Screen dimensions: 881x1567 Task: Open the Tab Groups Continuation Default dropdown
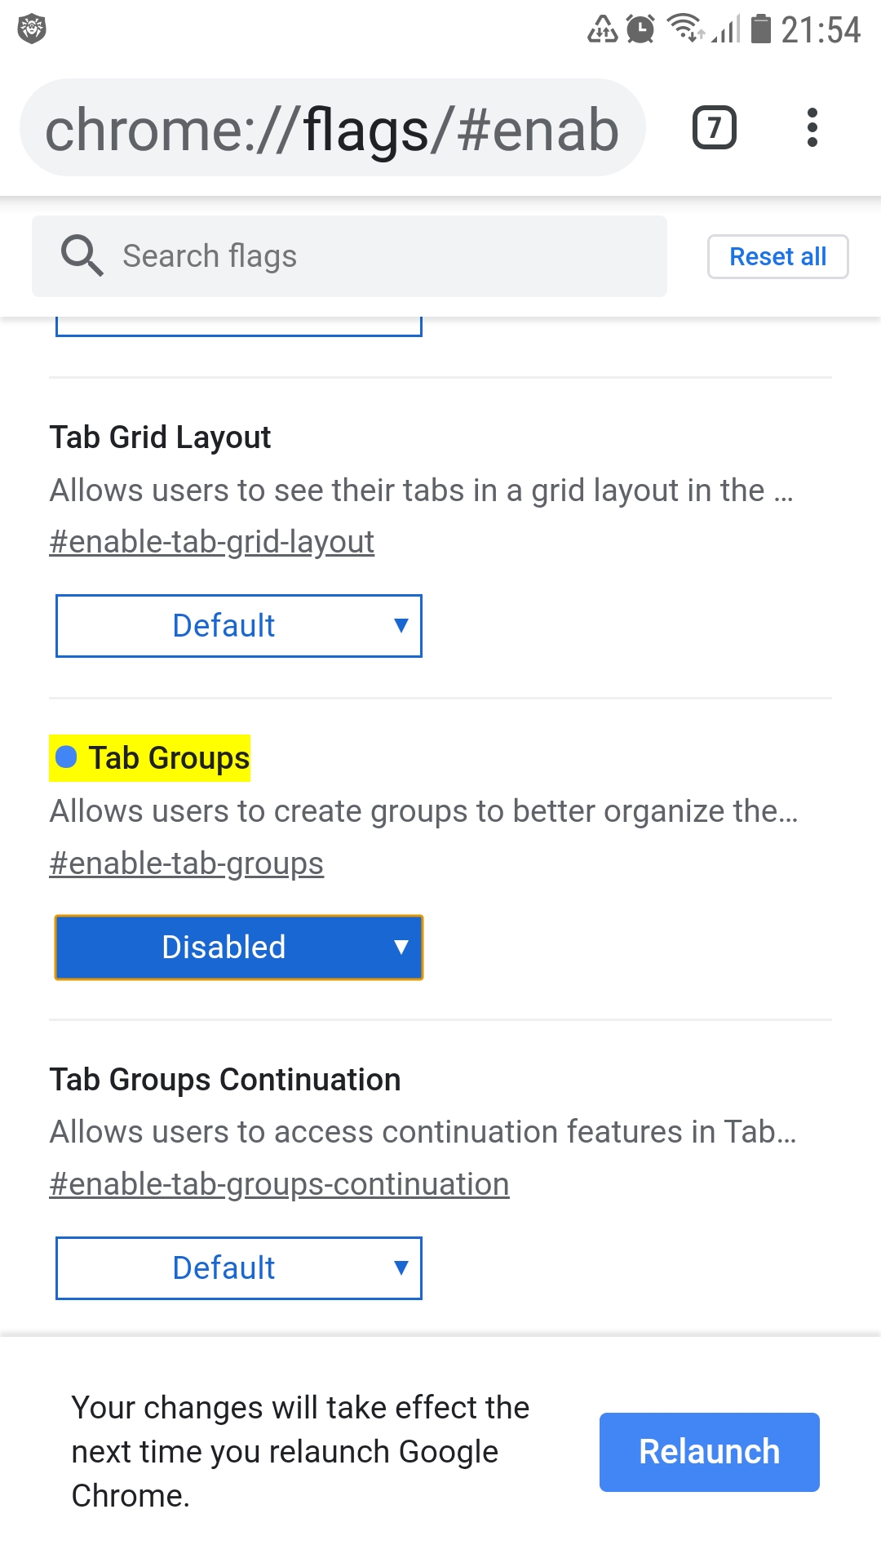coord(239,1268)
